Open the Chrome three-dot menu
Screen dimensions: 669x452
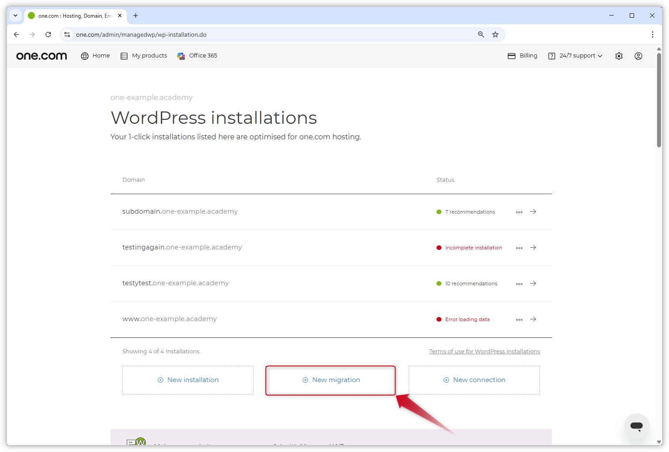click(x=652, y=34)
